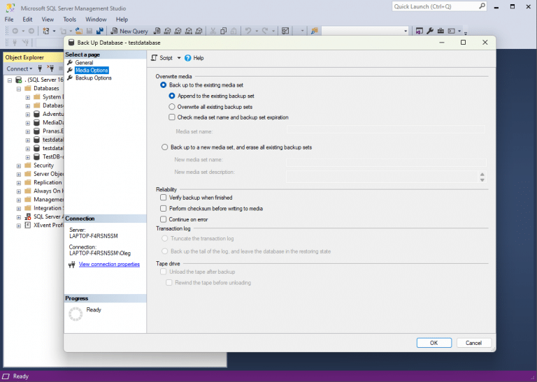Image resolution: width=537 pixels, height=382 pixels.
Task: Collapse the Databases node in Object Explorer
Action: (19, 89)
